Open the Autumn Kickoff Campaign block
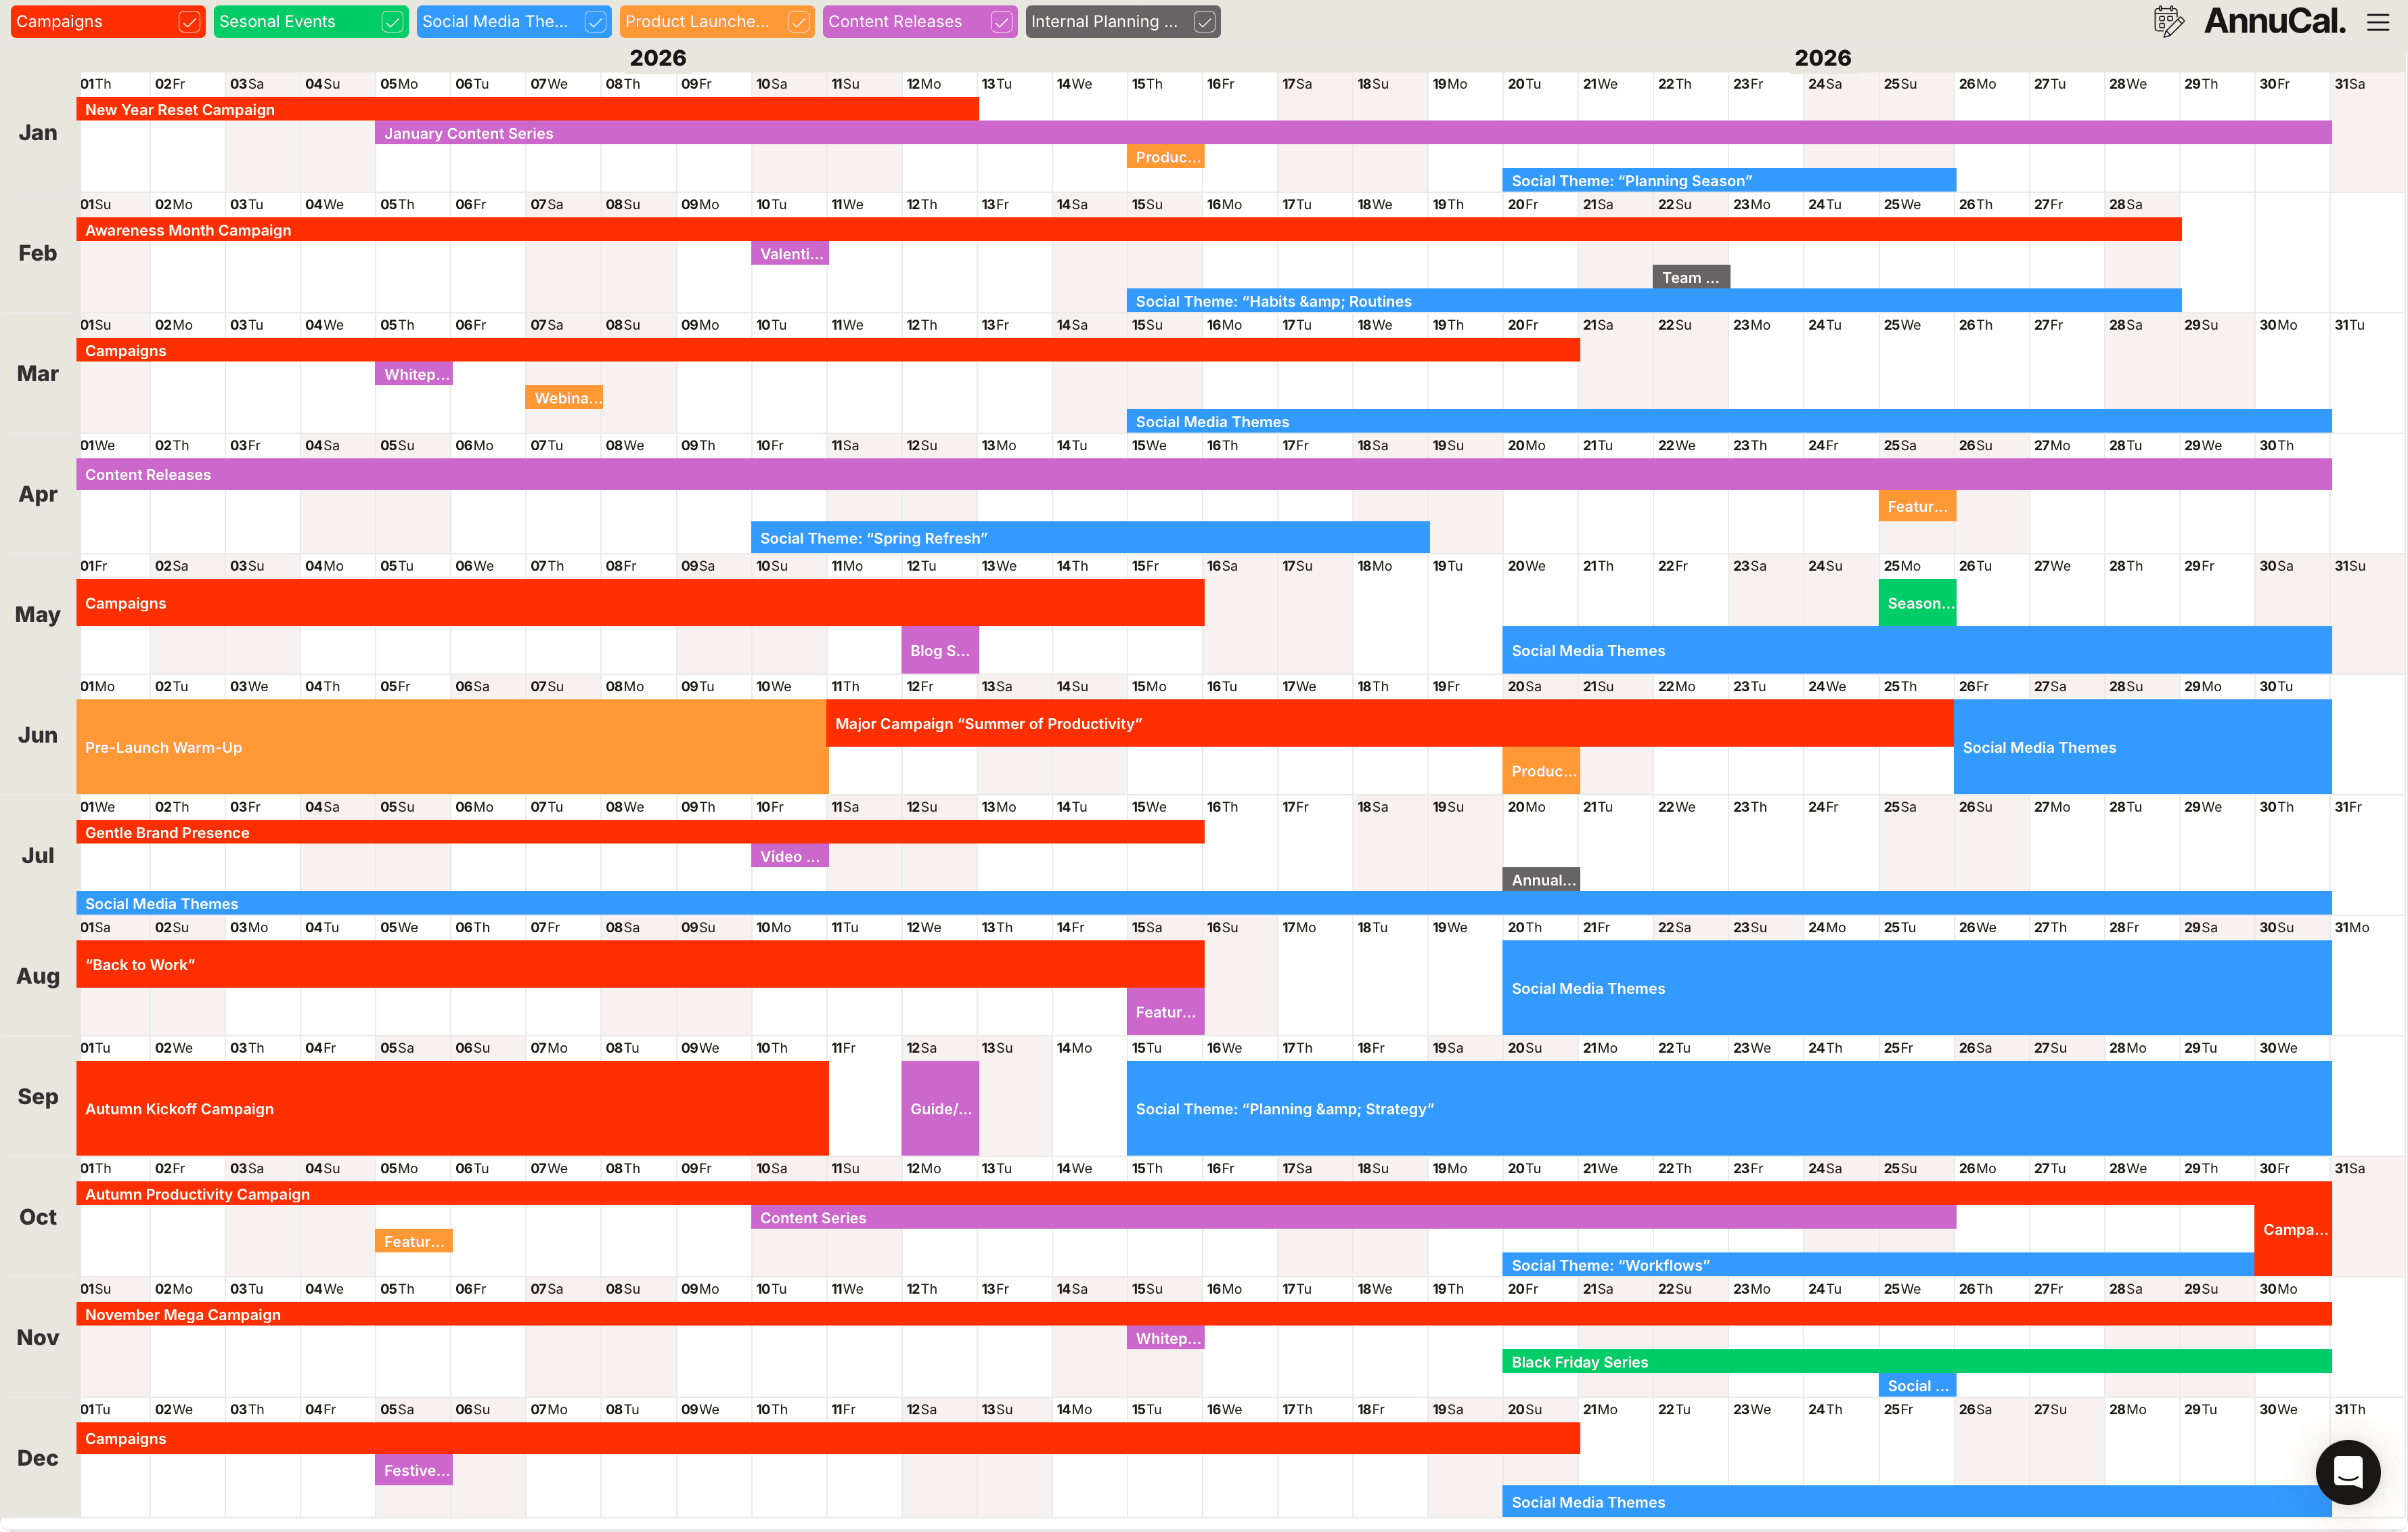This screenshot has height=1532, width=2408. pyautogui.click(x=451, y=1109)
